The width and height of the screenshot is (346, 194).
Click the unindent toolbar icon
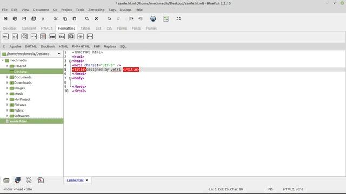(x=131, y=19)
